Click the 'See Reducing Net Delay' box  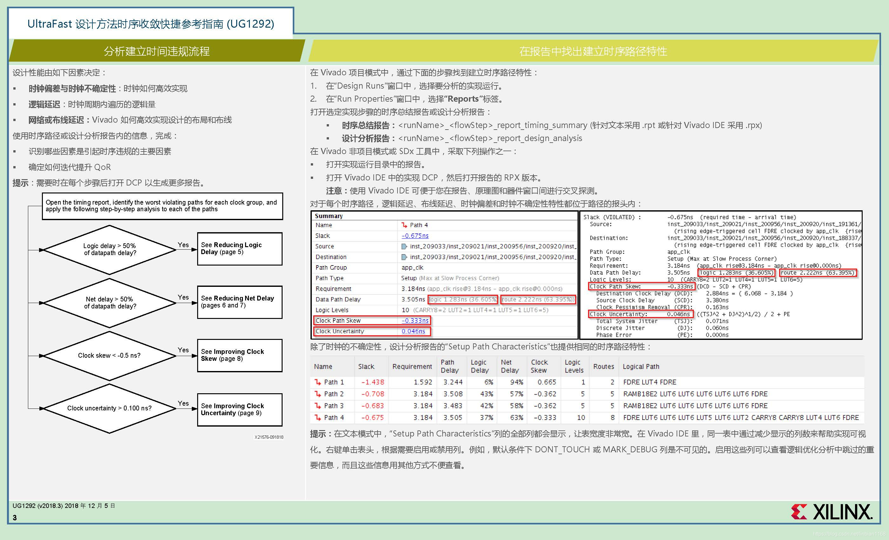(x=240, y=302)
